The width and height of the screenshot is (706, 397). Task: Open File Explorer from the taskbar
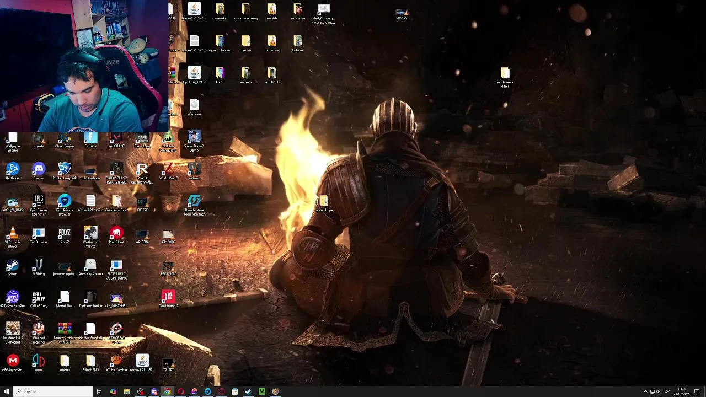(x=126, y=391)
